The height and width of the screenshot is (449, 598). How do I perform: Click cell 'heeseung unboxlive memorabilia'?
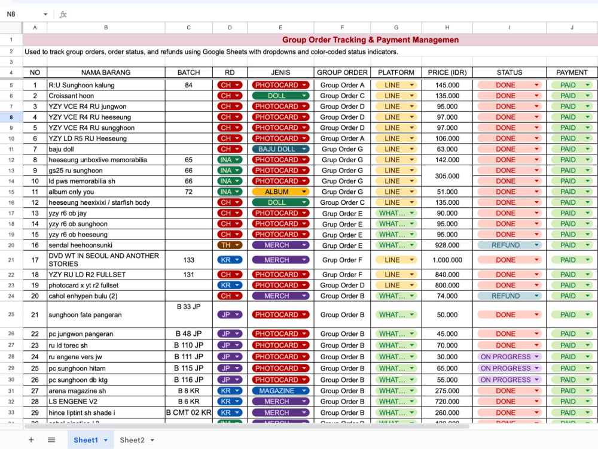(106, 160)
